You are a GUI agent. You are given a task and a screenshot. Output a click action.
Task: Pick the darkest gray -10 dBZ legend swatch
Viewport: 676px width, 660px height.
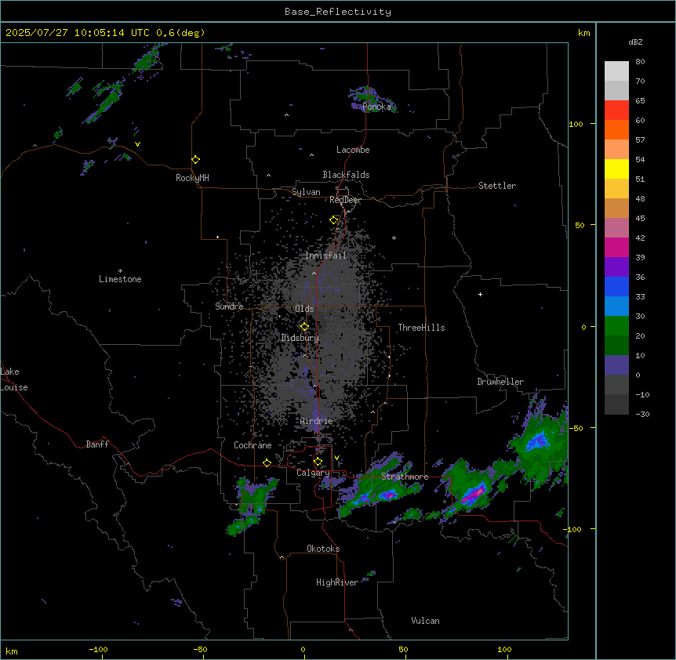[x=616, y=404]
